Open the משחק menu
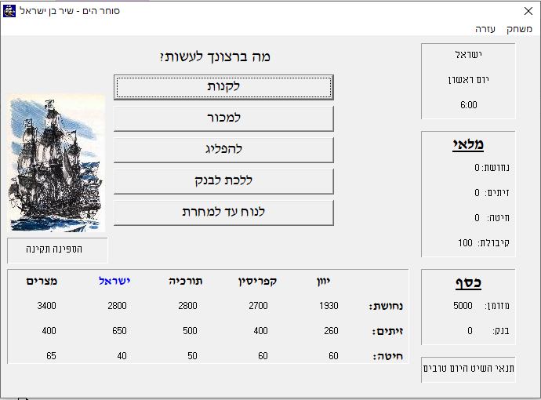This screenshot has width=541, height=400. (x=519, y=29)
